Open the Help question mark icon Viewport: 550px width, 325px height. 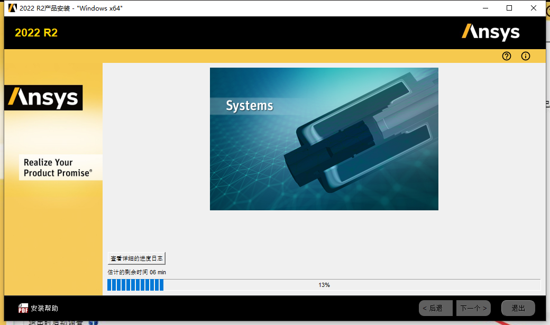click(506, 56)
